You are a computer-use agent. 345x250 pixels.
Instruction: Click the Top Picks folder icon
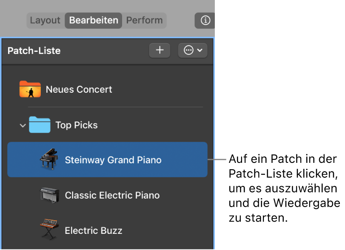[x=39, y=125]
